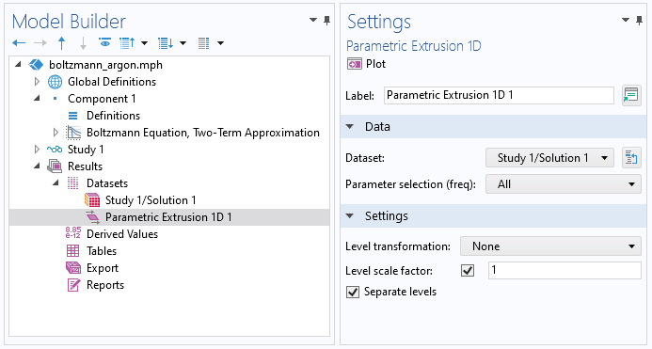Collapse the Data section
This screenshot has width=652, height=349.
(350, 126)
